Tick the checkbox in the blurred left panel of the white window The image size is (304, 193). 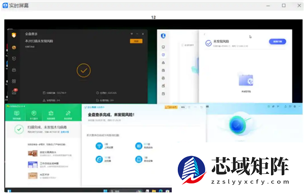(182, 45)
